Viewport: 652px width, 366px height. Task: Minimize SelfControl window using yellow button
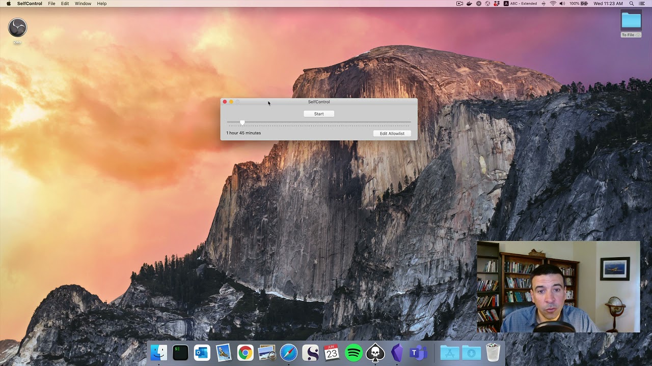231,102
